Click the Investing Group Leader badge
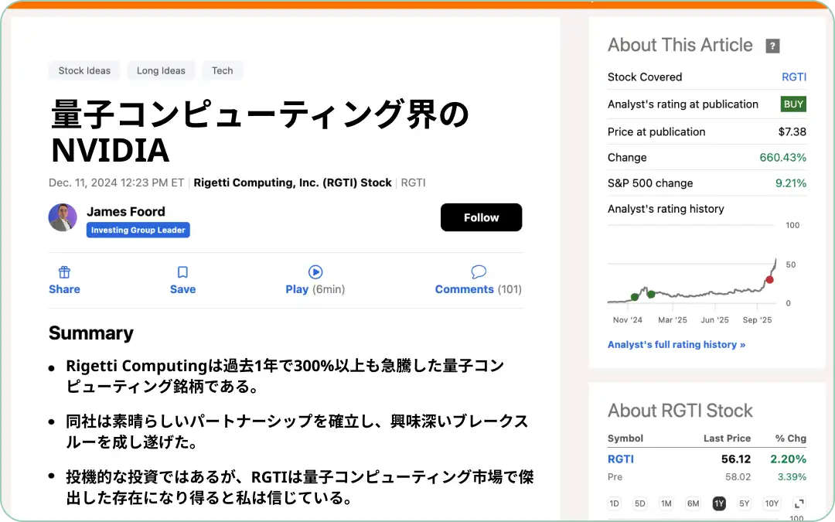 [x=138, y=230]
